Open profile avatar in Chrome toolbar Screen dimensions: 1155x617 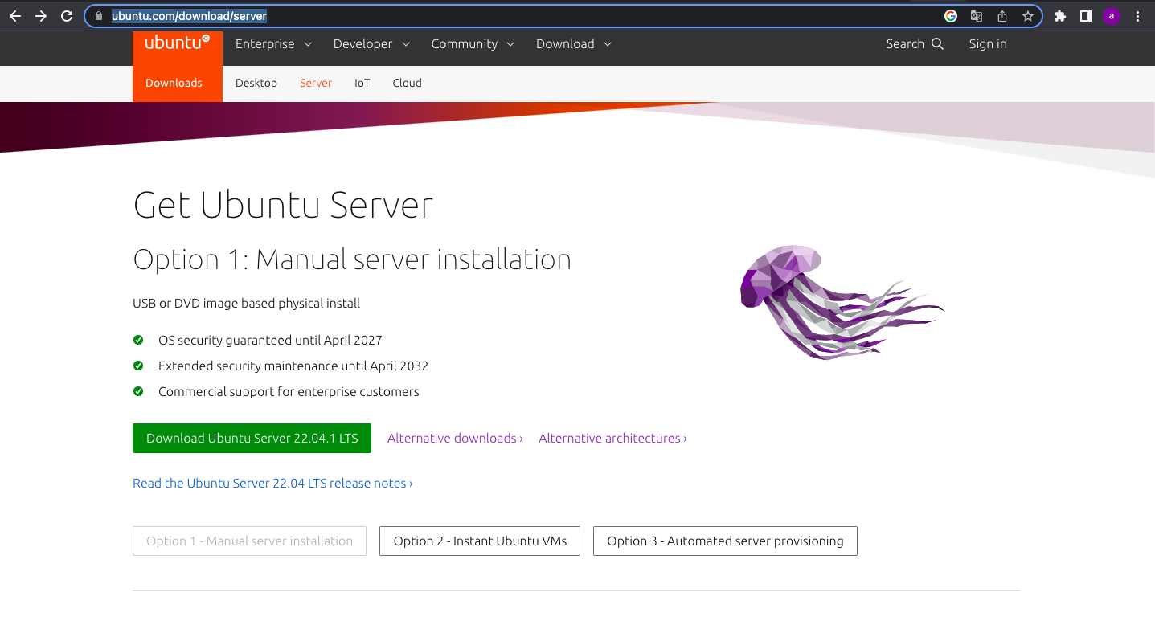tap(1112, 16)
